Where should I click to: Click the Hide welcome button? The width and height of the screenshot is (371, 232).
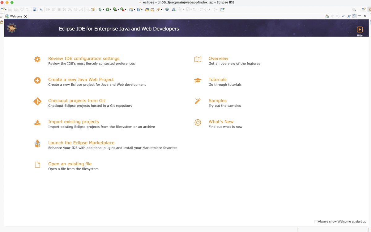360,31
